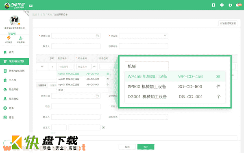
Task: Focus the lower 联系电话 input field
Action: (144, 117)
